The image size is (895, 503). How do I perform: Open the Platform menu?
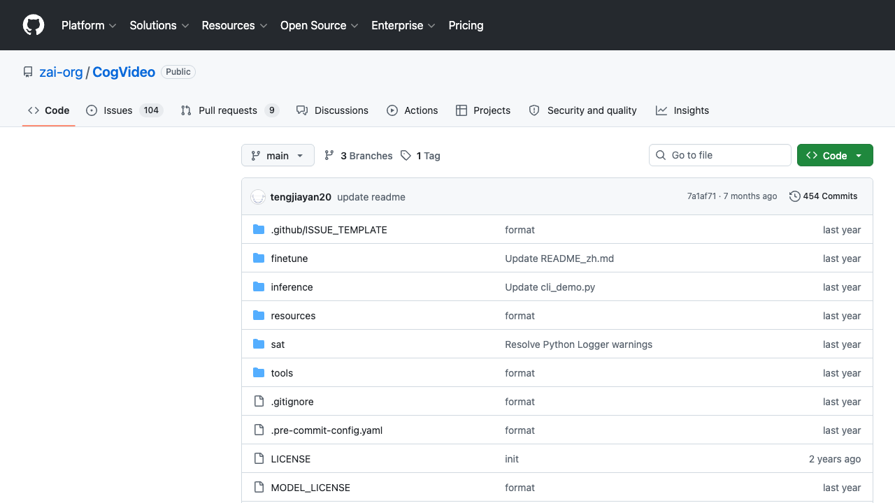89,25
